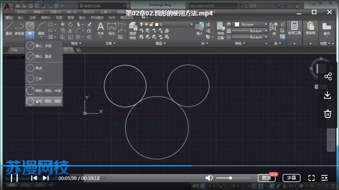This screenshot has height=190, width=339.
Task: Choose Center, Radius (圆心，半径) circle option
Action: (x=44, y=46)
